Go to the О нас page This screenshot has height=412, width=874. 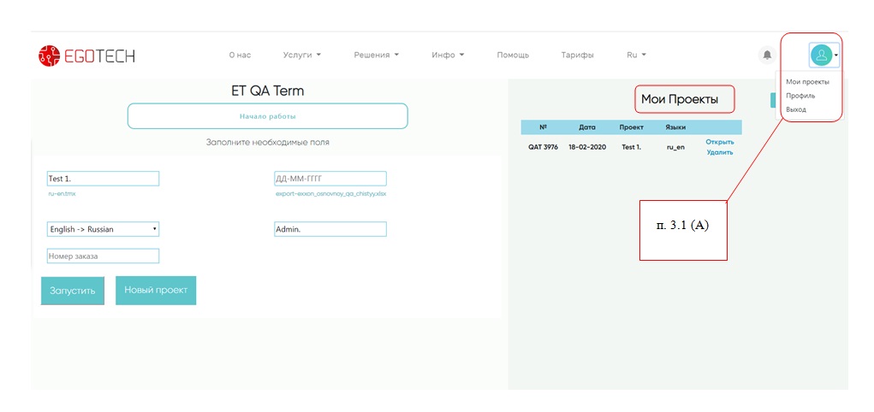(x=240, y=55)
